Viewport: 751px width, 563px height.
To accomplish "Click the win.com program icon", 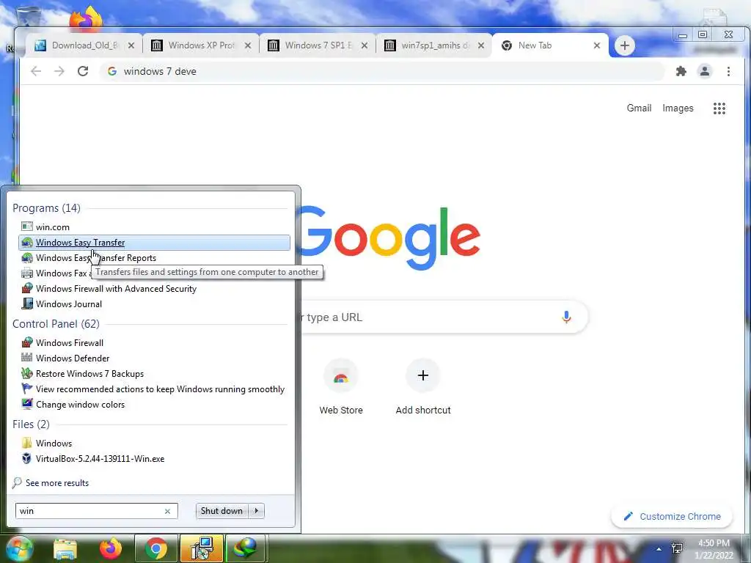I will pyautogui.click(x=27, y=227).
